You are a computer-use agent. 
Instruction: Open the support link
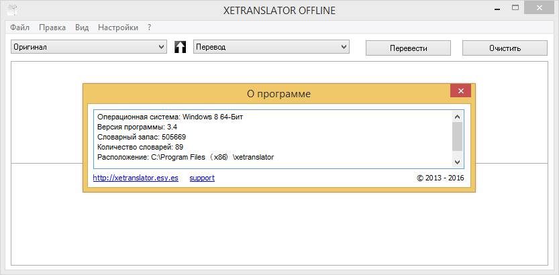point(202,178)
